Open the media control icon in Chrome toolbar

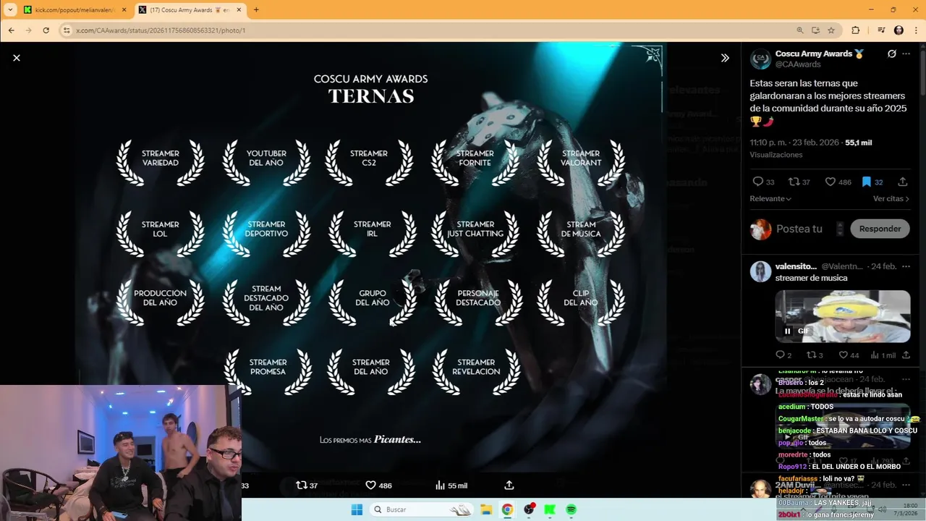click(x=881, y=30)
